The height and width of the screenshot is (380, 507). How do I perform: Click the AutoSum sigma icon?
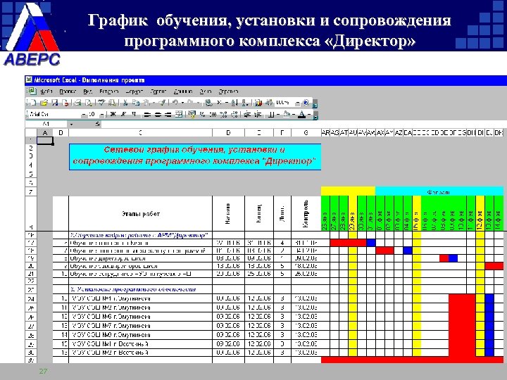(x=220, y=103)
